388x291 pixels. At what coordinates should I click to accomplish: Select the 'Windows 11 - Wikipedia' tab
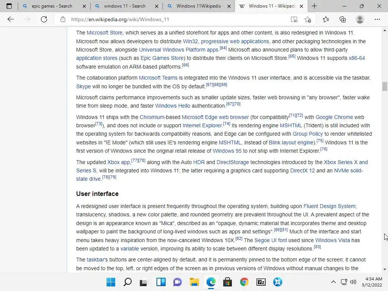click(272, 6)
